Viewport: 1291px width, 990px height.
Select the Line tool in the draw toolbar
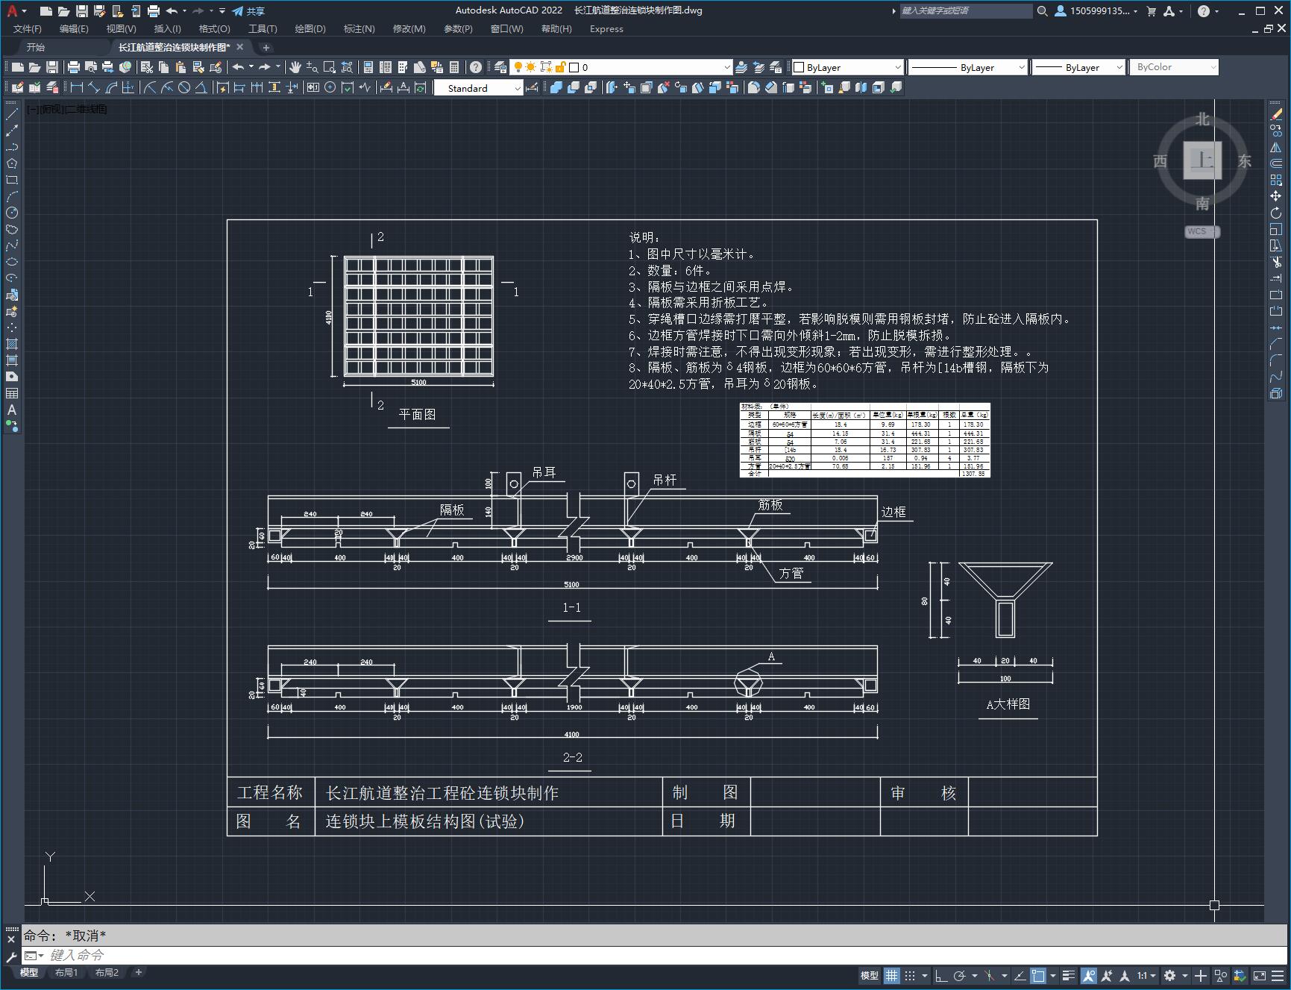[x=12, y=114]
